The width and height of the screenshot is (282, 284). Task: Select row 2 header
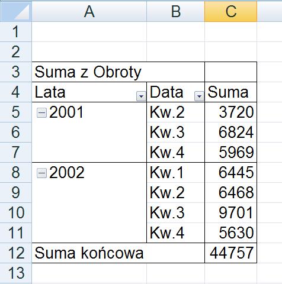[16, 51]
